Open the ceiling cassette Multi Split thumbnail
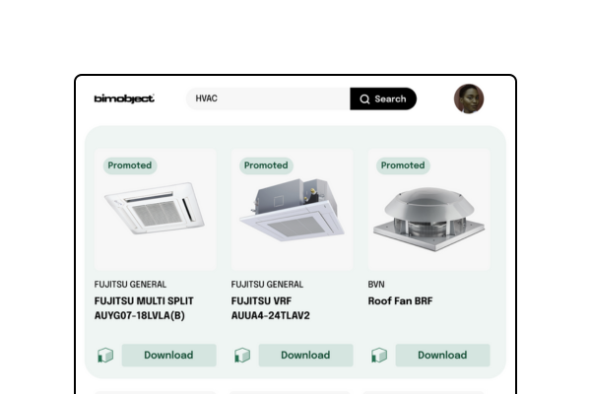 [x=155, y=209]
